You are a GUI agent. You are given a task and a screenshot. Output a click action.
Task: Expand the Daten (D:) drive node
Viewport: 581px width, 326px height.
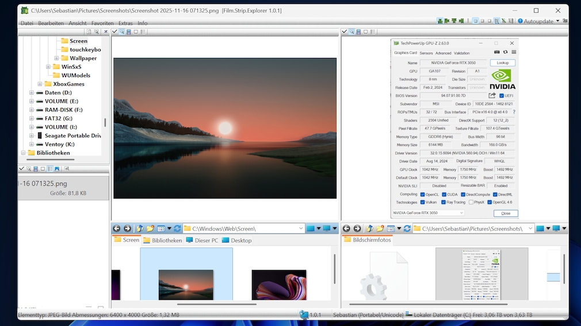pyautogui.click(x=32, y=92)
